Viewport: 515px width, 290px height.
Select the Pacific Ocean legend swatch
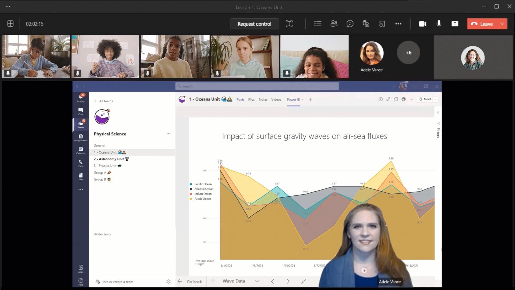[191, 184]
